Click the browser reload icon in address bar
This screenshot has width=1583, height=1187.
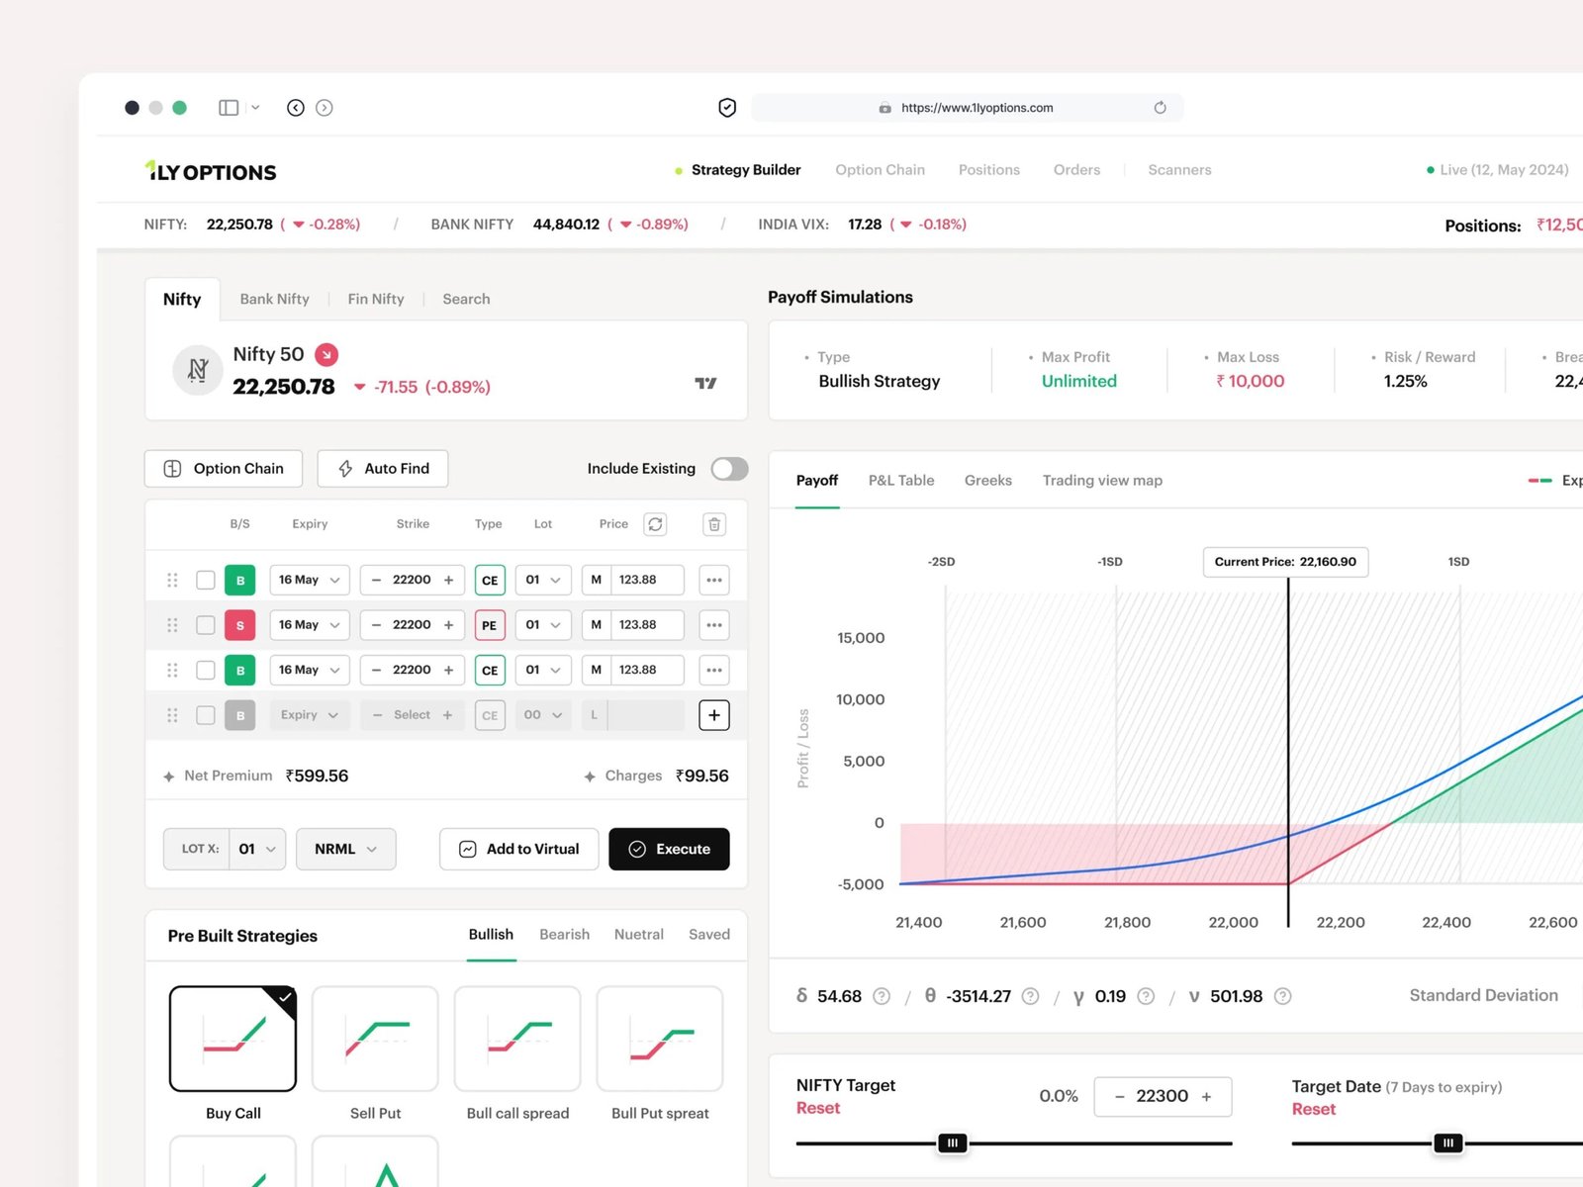tap(1160, 108)
